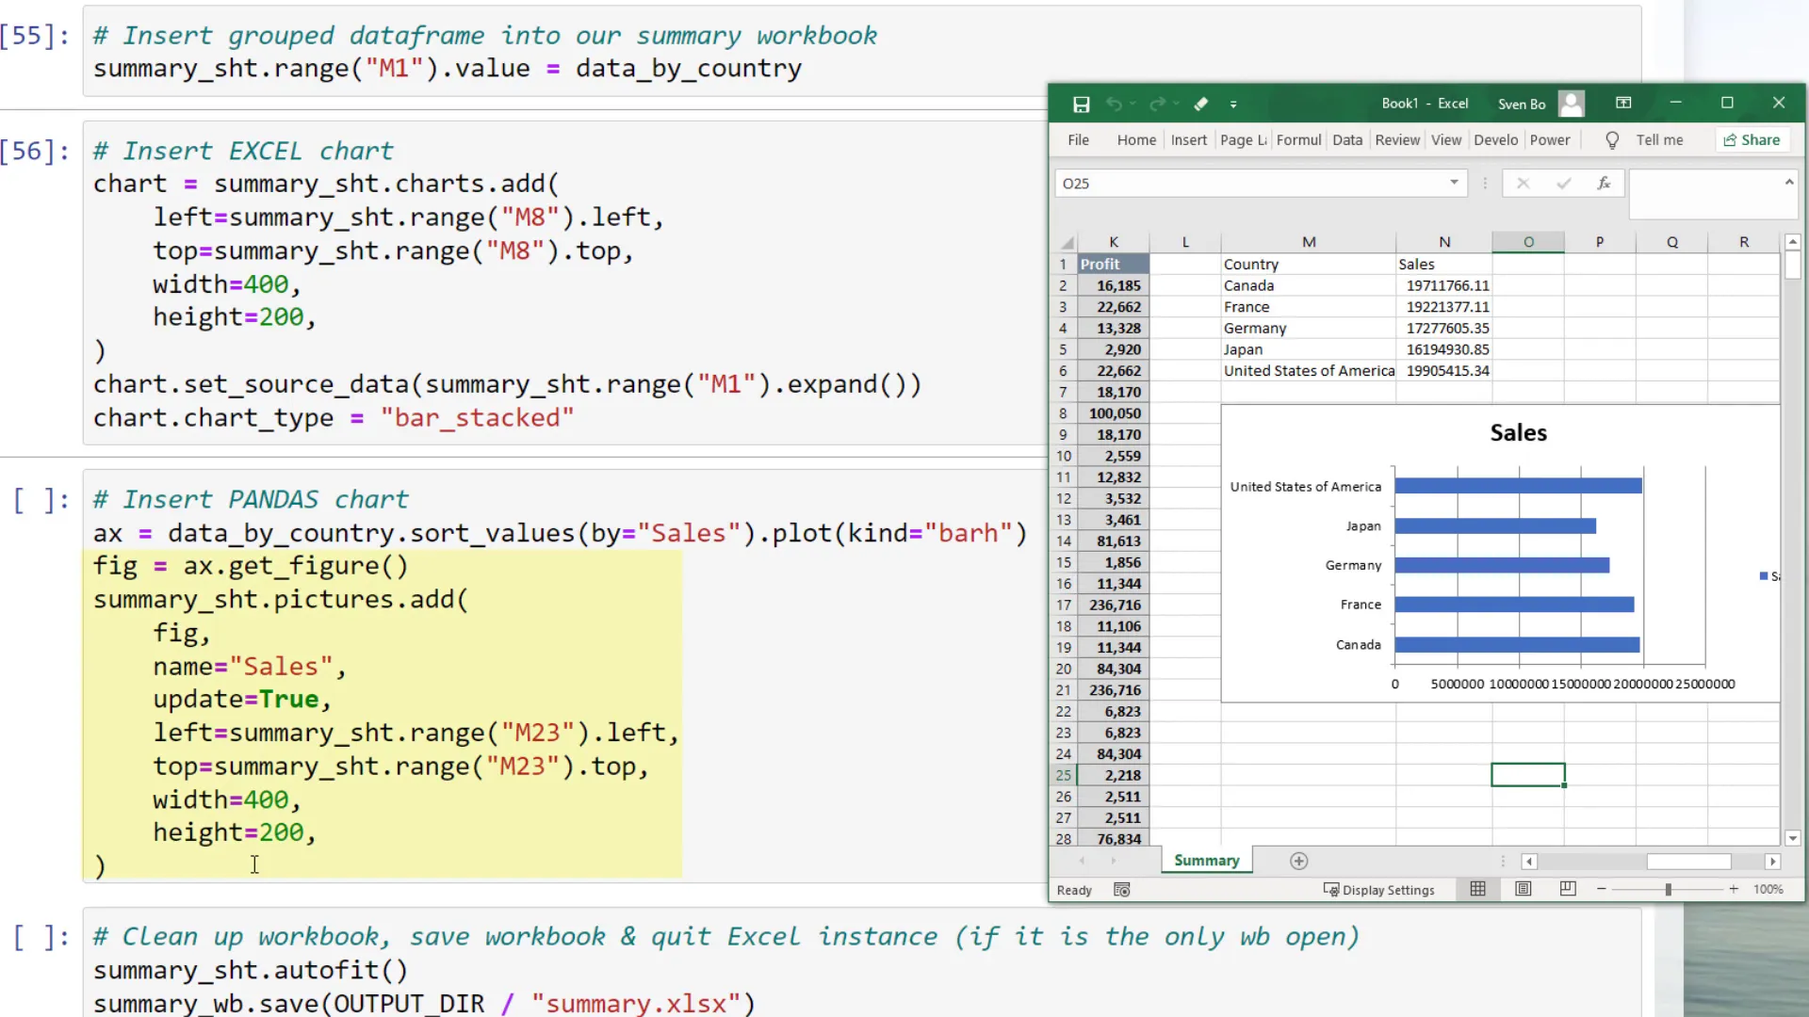Viewport: 1809px width, 1017px height.
Task: Click the Share button
Action: (x=1752, y=139)
